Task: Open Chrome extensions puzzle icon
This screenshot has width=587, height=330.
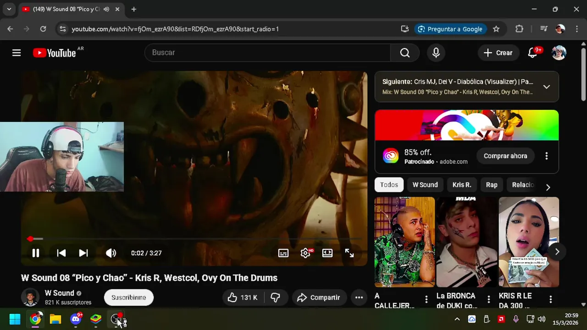Action: pyautogui.click(x=519, y=29)
